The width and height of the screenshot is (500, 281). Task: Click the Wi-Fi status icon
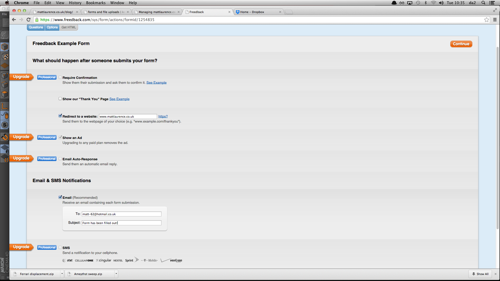(x=433, y=3)
